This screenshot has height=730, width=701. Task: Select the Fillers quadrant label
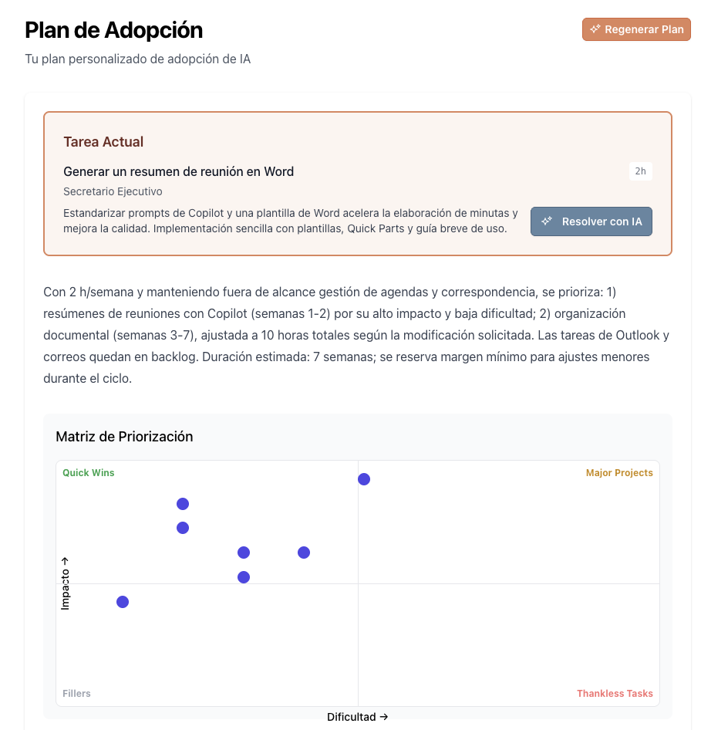point(77,693)
